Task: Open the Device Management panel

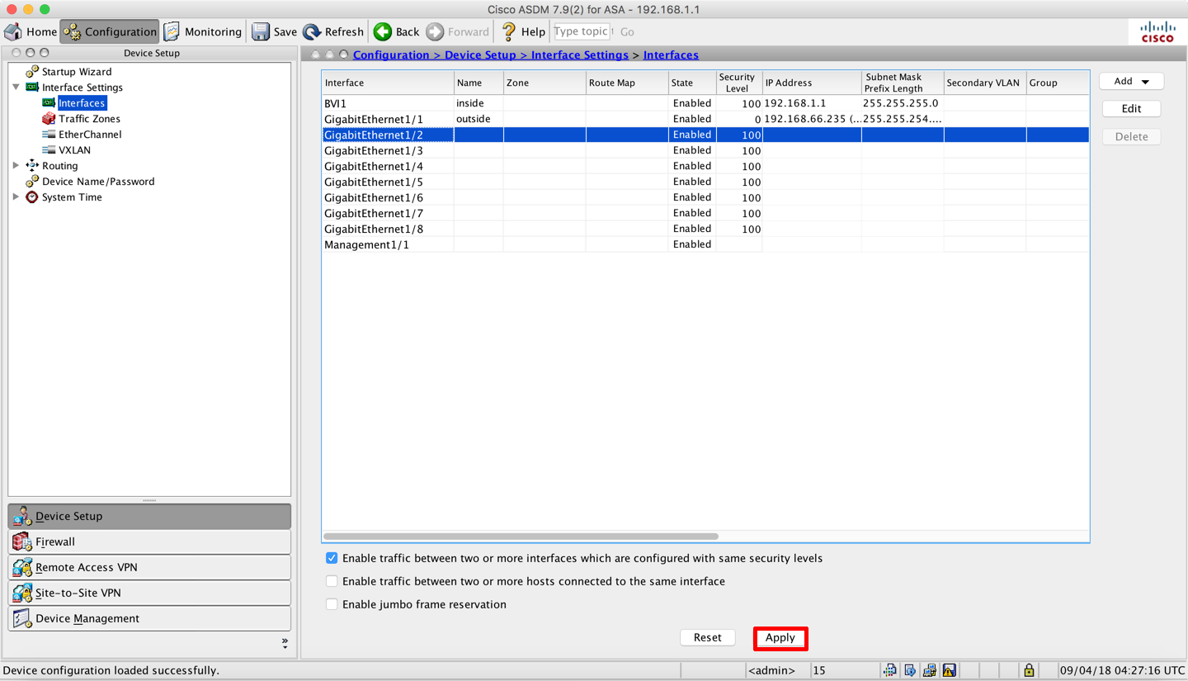Action: click(149, 618)
